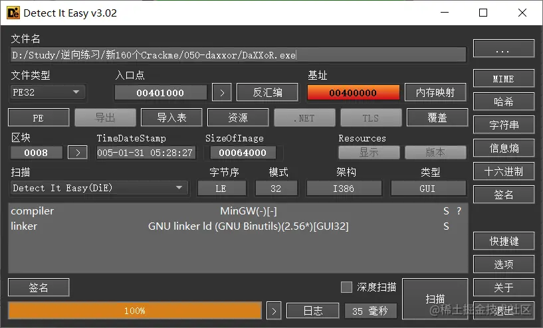Click the Detect It Easy app icon
Image resolution: width=543 pixels, height=328 pixels.
[13, 13]
